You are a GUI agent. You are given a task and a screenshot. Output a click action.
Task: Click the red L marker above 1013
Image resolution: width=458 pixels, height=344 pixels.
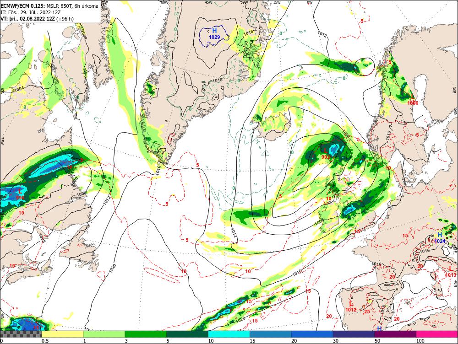point(450,269)
